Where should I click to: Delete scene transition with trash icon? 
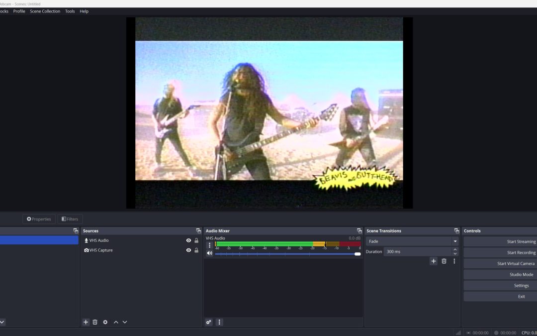pyautogui.click(x=444, y=261)
